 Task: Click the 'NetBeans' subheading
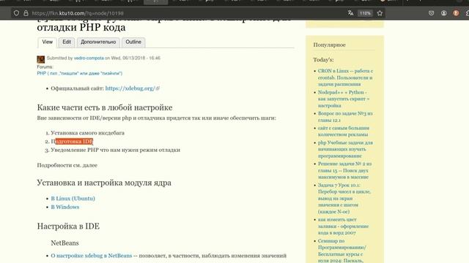pyautogui.click(x=64, y=243)
